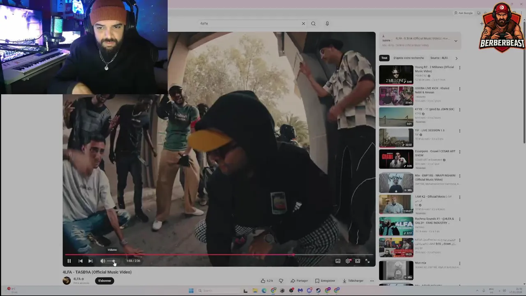Screen dimensions: 526x296
Task: Open options menu for TIF LIVE SESSION
Action: coord(459,131)
